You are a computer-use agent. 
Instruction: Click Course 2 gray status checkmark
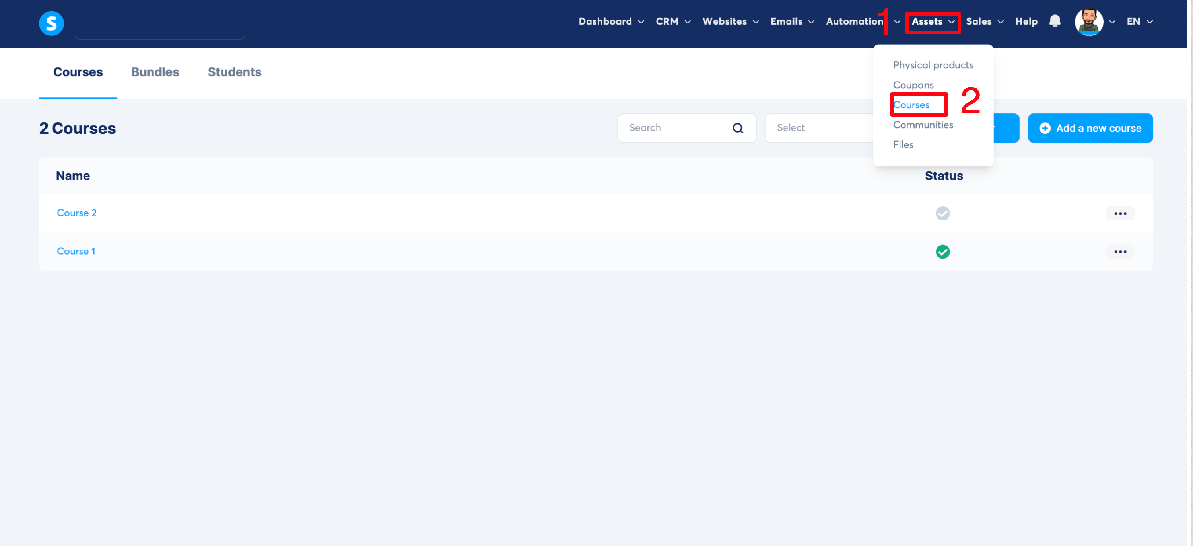click(942, 213)
